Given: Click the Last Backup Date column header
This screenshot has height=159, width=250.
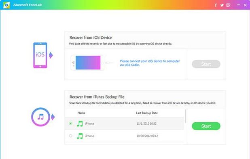Looking at the screenshot, I should tap(147, 113).
